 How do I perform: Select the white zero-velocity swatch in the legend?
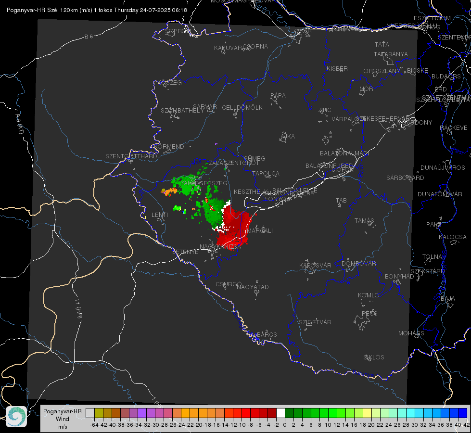click(280, 413)
